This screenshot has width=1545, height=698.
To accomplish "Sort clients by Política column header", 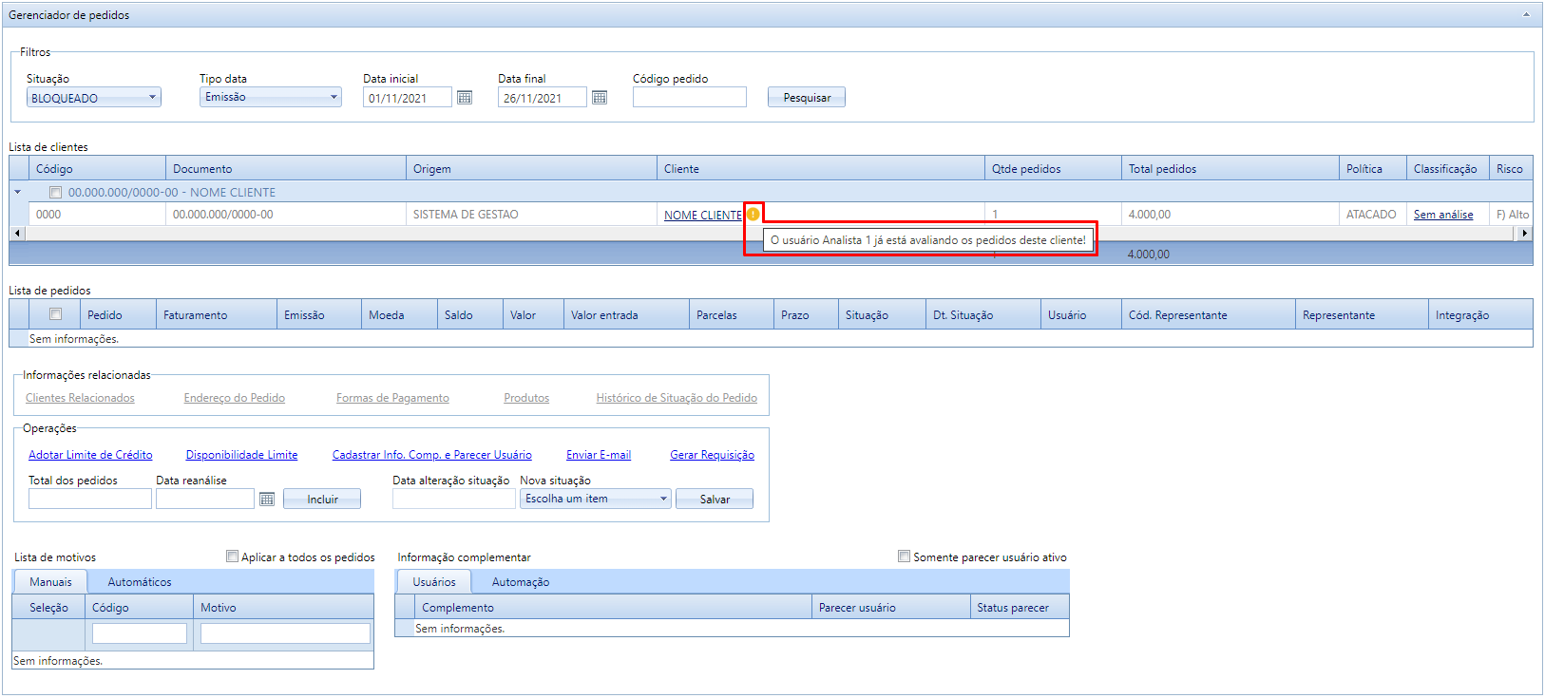I will pos(1373,168).
